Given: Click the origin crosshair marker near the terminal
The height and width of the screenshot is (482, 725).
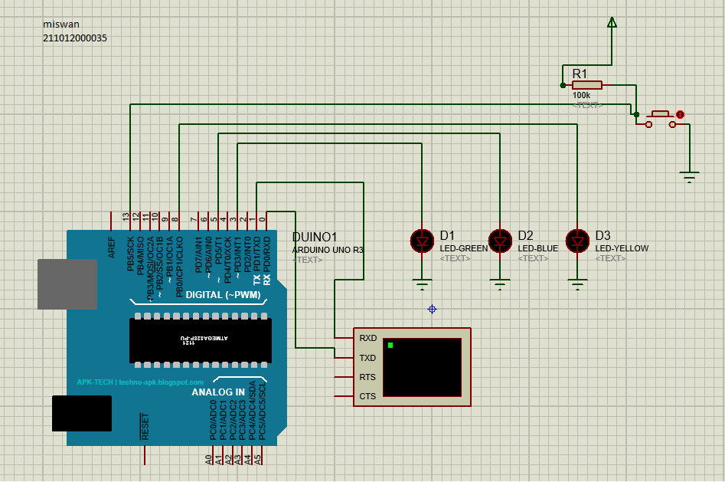Looking at the screenshot, I should coord(431,308).
